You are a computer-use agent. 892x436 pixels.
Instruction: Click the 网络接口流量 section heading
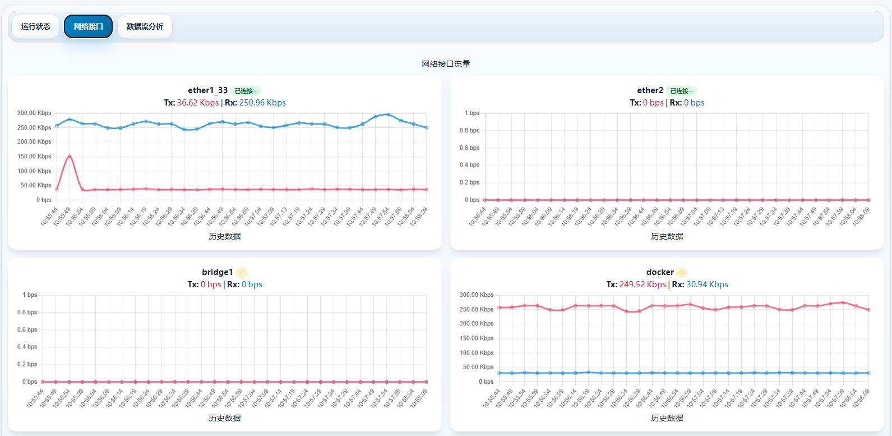[x=446, y=64]
